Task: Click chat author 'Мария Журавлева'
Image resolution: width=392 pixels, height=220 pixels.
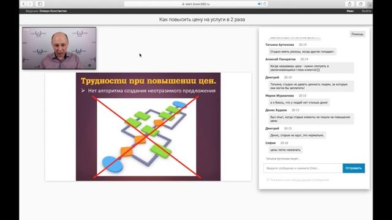Action: point(279,95)
